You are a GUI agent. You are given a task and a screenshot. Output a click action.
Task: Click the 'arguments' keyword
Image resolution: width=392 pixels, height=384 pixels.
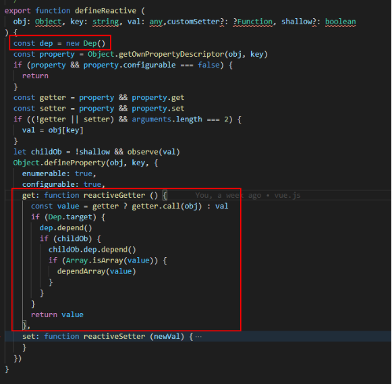pyautogui.click(x=152, y=119)
